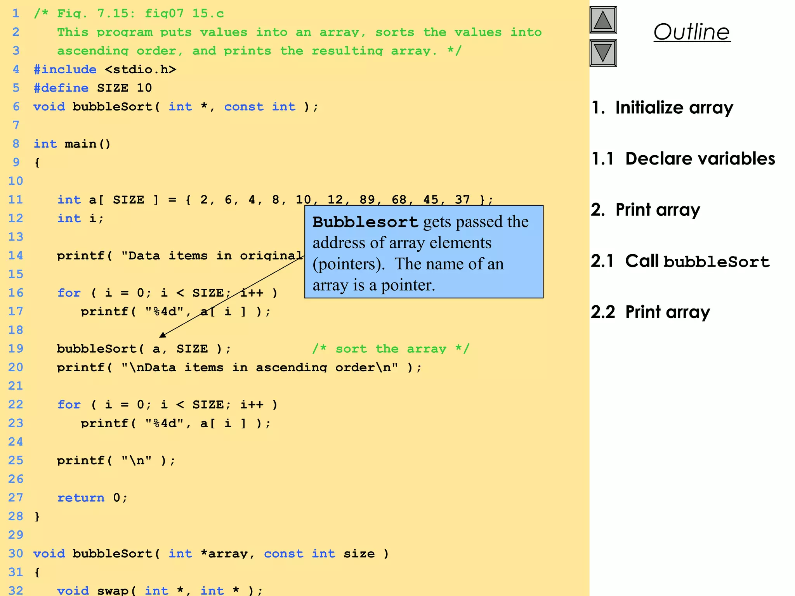795x596 pixels.
Task: Click comment line 'ascending order, and prints'
Action: pos(259,51)
